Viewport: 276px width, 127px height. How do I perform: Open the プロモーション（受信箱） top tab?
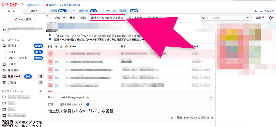pos(119,11)
